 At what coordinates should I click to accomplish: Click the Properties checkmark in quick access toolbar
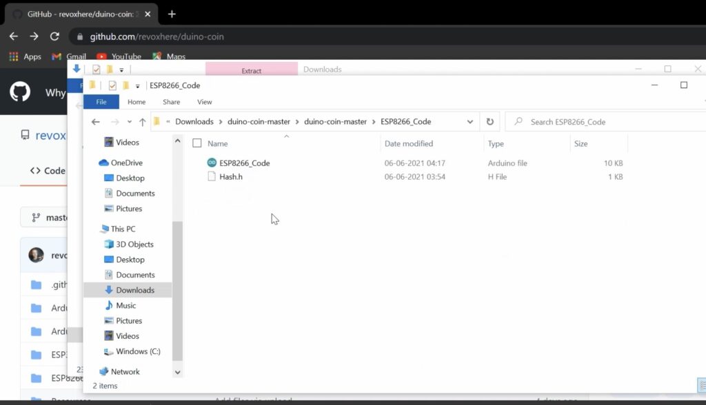click(112, 85)
